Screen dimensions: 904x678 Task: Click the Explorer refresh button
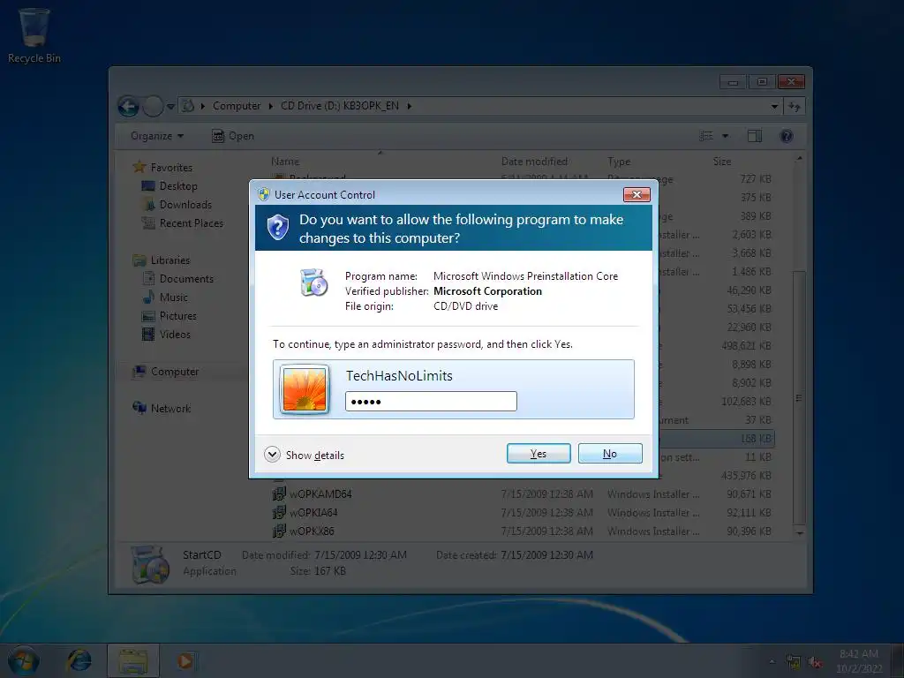(x=795, y=106)
